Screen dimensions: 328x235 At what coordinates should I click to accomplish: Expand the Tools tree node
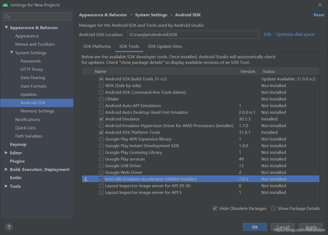pos(6,186)
